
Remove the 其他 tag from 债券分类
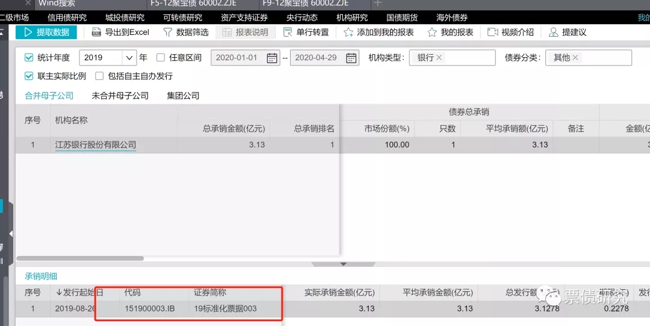(x=575, y=58)
